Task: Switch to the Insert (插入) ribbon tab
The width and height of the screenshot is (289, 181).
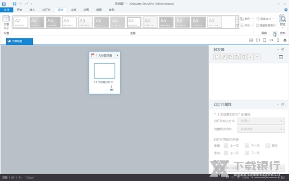Action: click(32, 10)
